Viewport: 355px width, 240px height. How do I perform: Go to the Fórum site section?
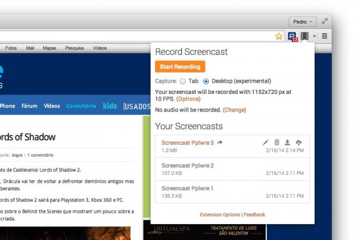tap(30, 106)
